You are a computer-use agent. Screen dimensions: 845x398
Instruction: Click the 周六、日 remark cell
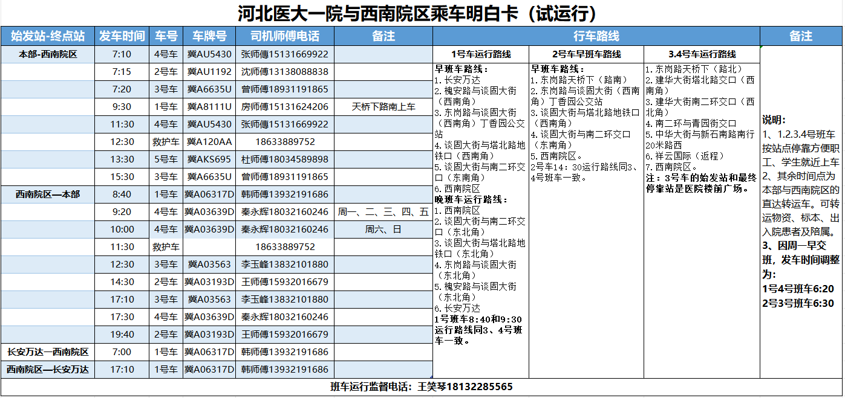(x=383, y=229)
